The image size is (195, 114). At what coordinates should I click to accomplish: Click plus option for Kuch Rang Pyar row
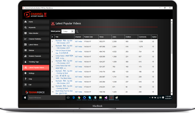153,92
